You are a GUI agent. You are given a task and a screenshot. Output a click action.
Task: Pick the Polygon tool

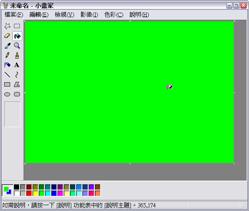[17, 85]
